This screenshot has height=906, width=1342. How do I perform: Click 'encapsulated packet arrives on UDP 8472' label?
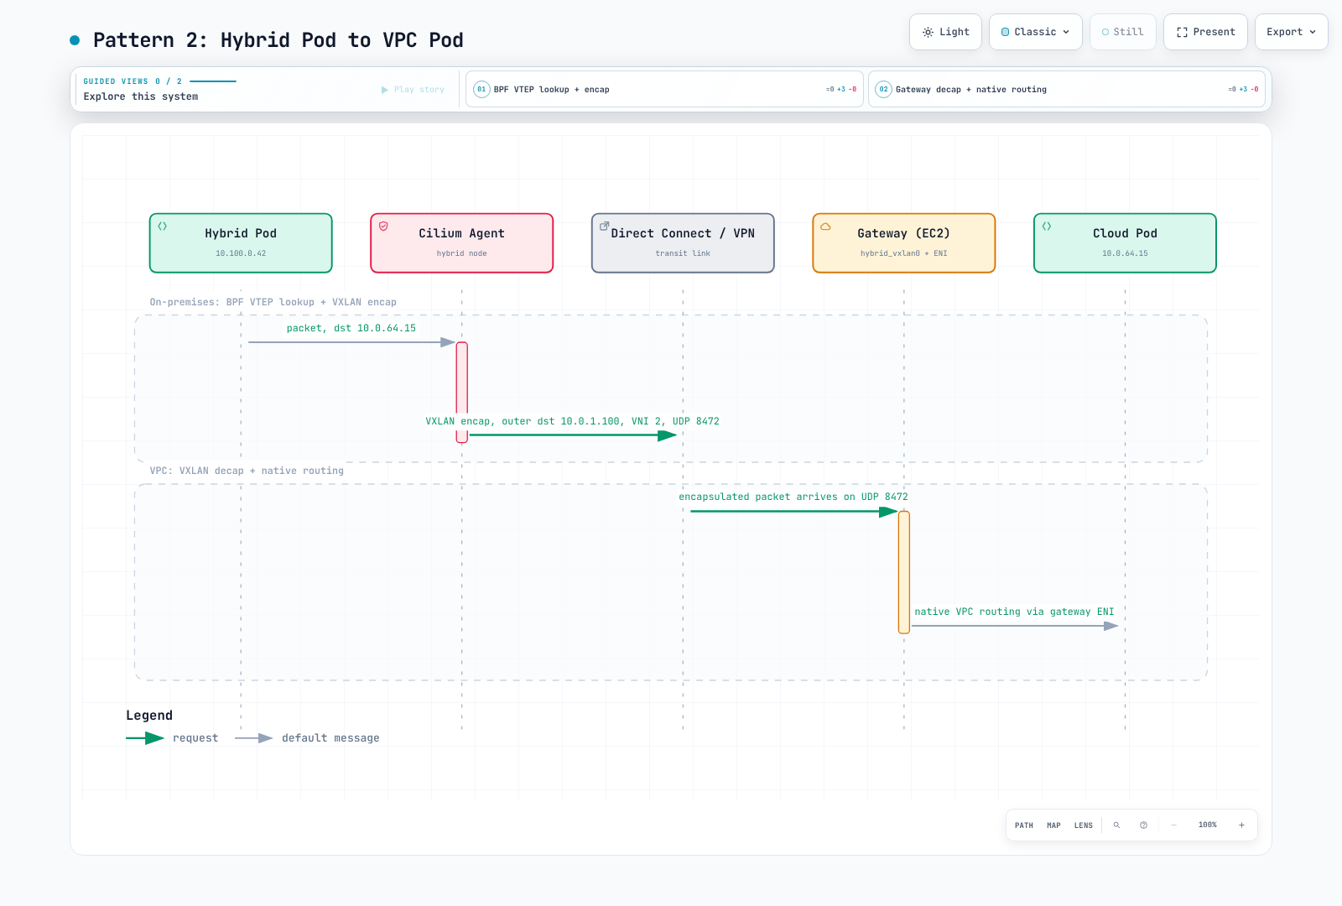[x=793, y=497]
